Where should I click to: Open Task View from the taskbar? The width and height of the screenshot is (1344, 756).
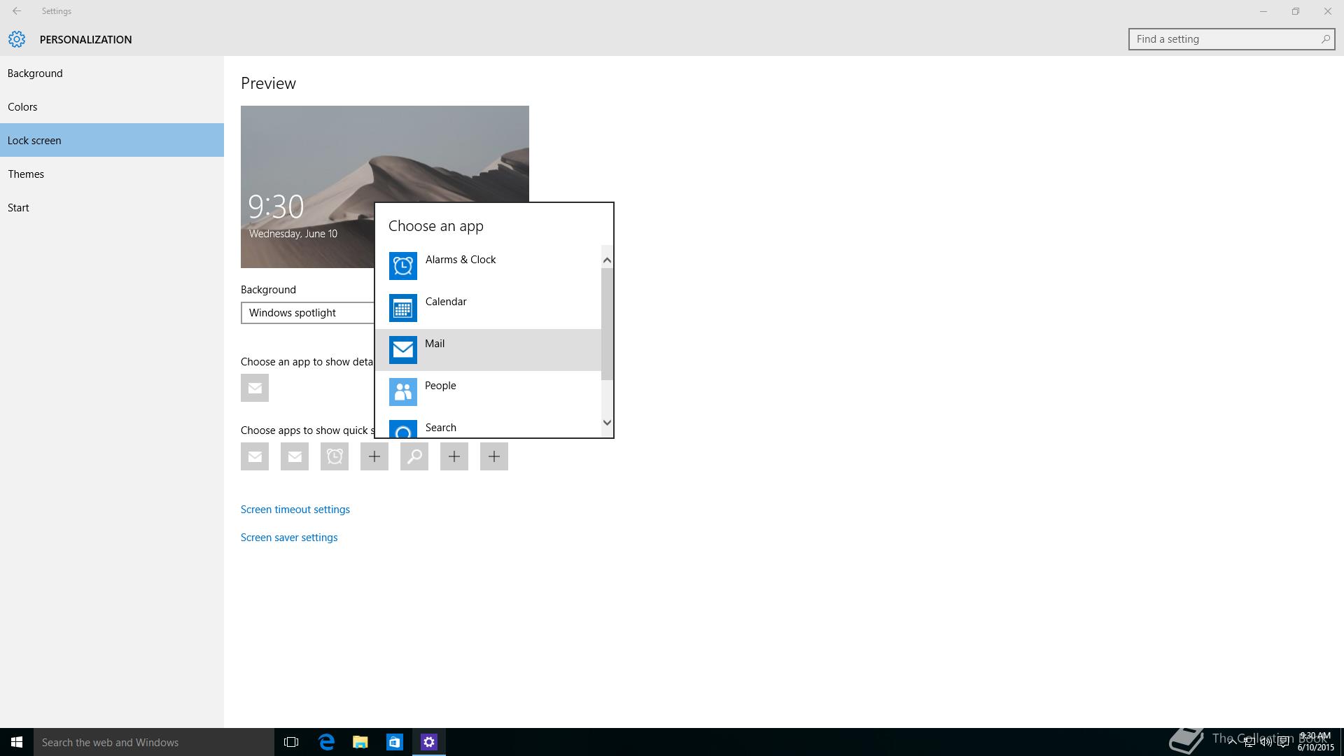[291, 742]
